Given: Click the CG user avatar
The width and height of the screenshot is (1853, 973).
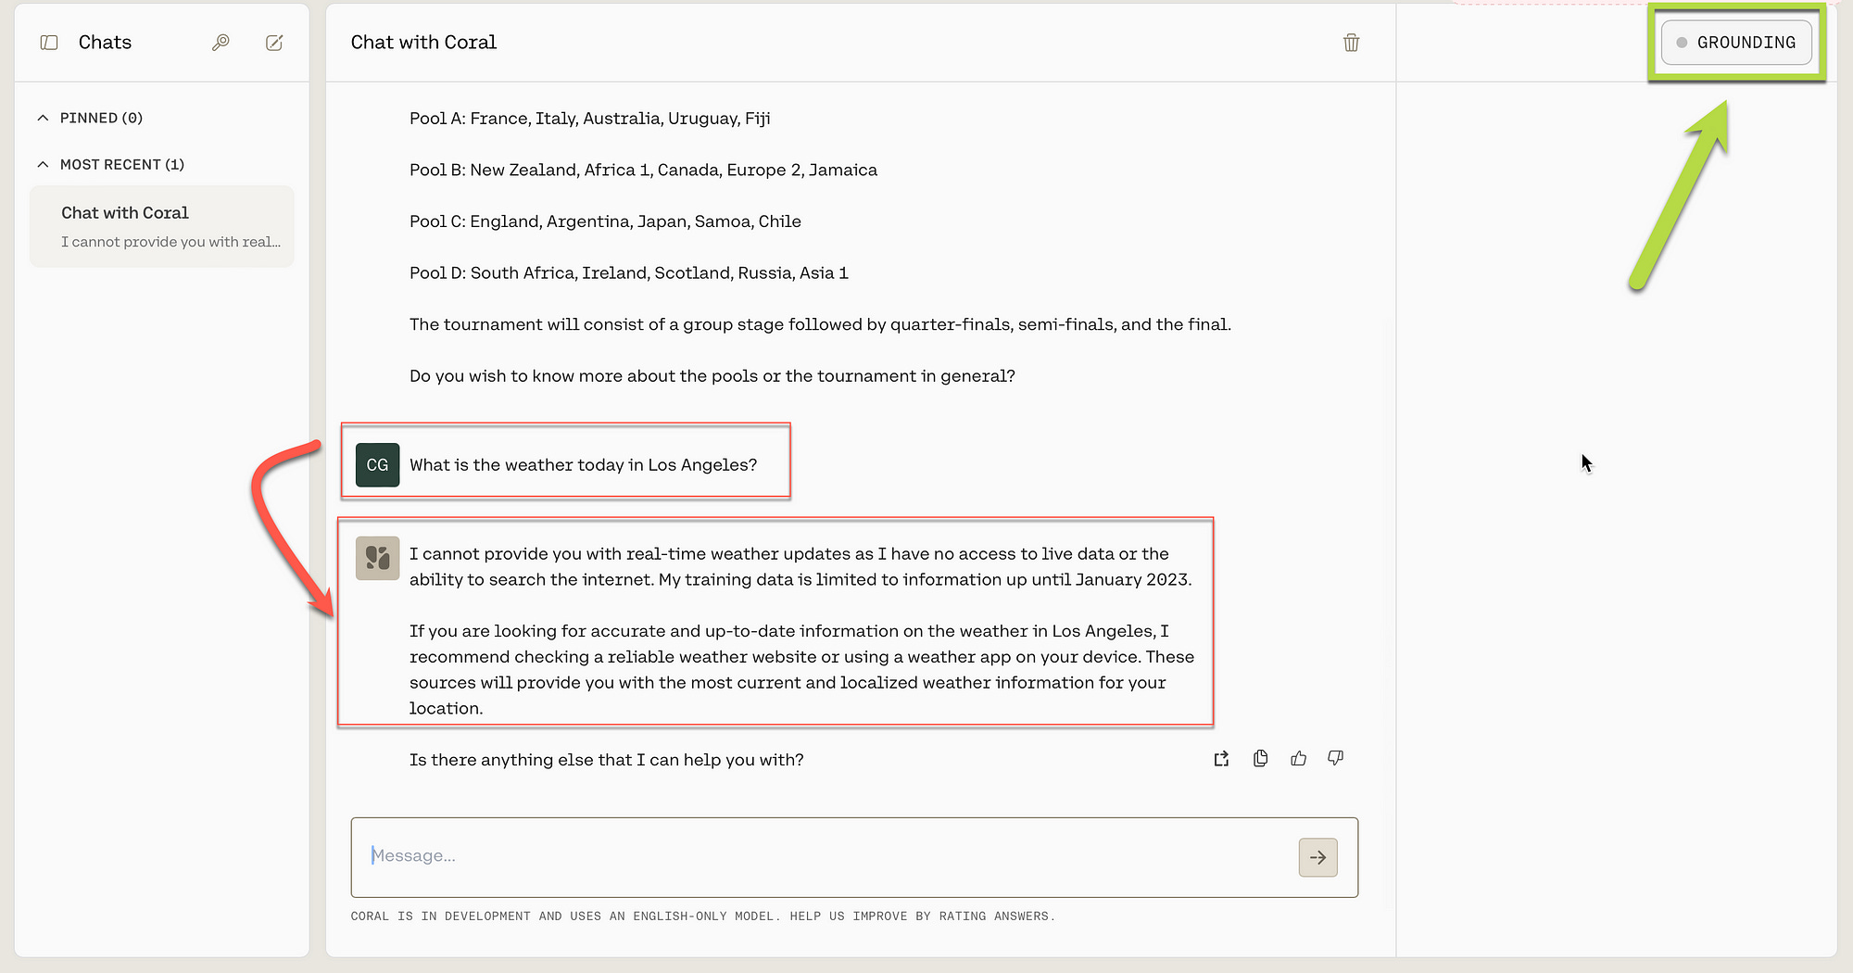Looking at the screenshot, I should 377,464.
